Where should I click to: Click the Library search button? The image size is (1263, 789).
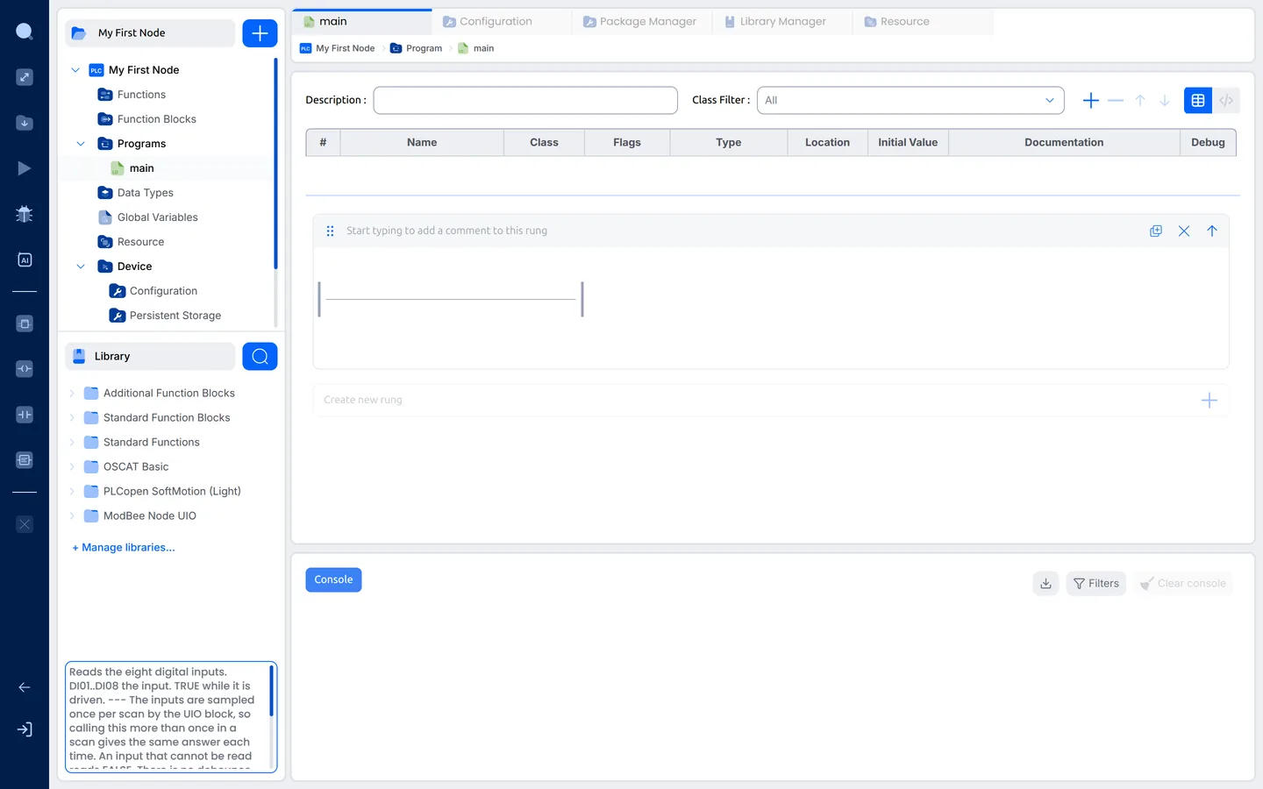pos(260,356)
